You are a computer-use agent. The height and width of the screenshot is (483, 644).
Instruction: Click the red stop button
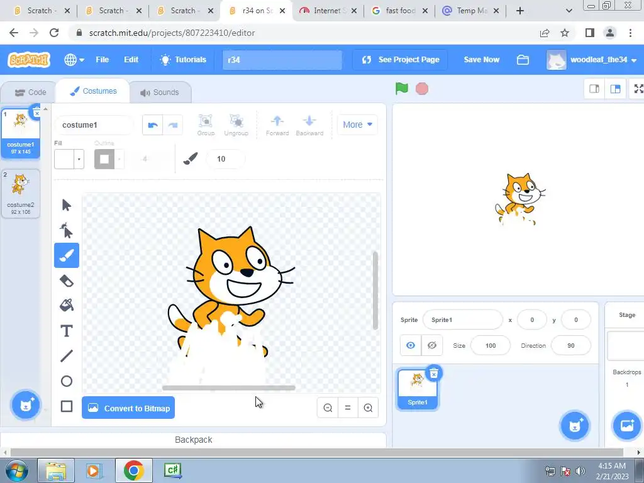point(422,89)
